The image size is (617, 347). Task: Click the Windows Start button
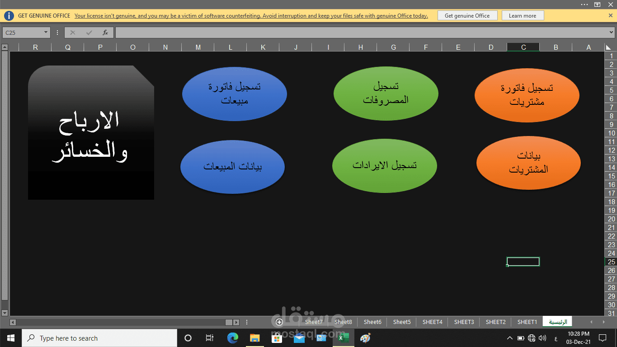point(11,338)
